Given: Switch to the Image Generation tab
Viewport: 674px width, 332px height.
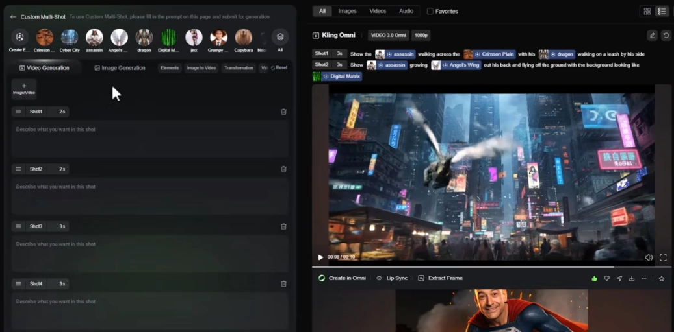Looking at the screenshot, I should click(120, 67).
